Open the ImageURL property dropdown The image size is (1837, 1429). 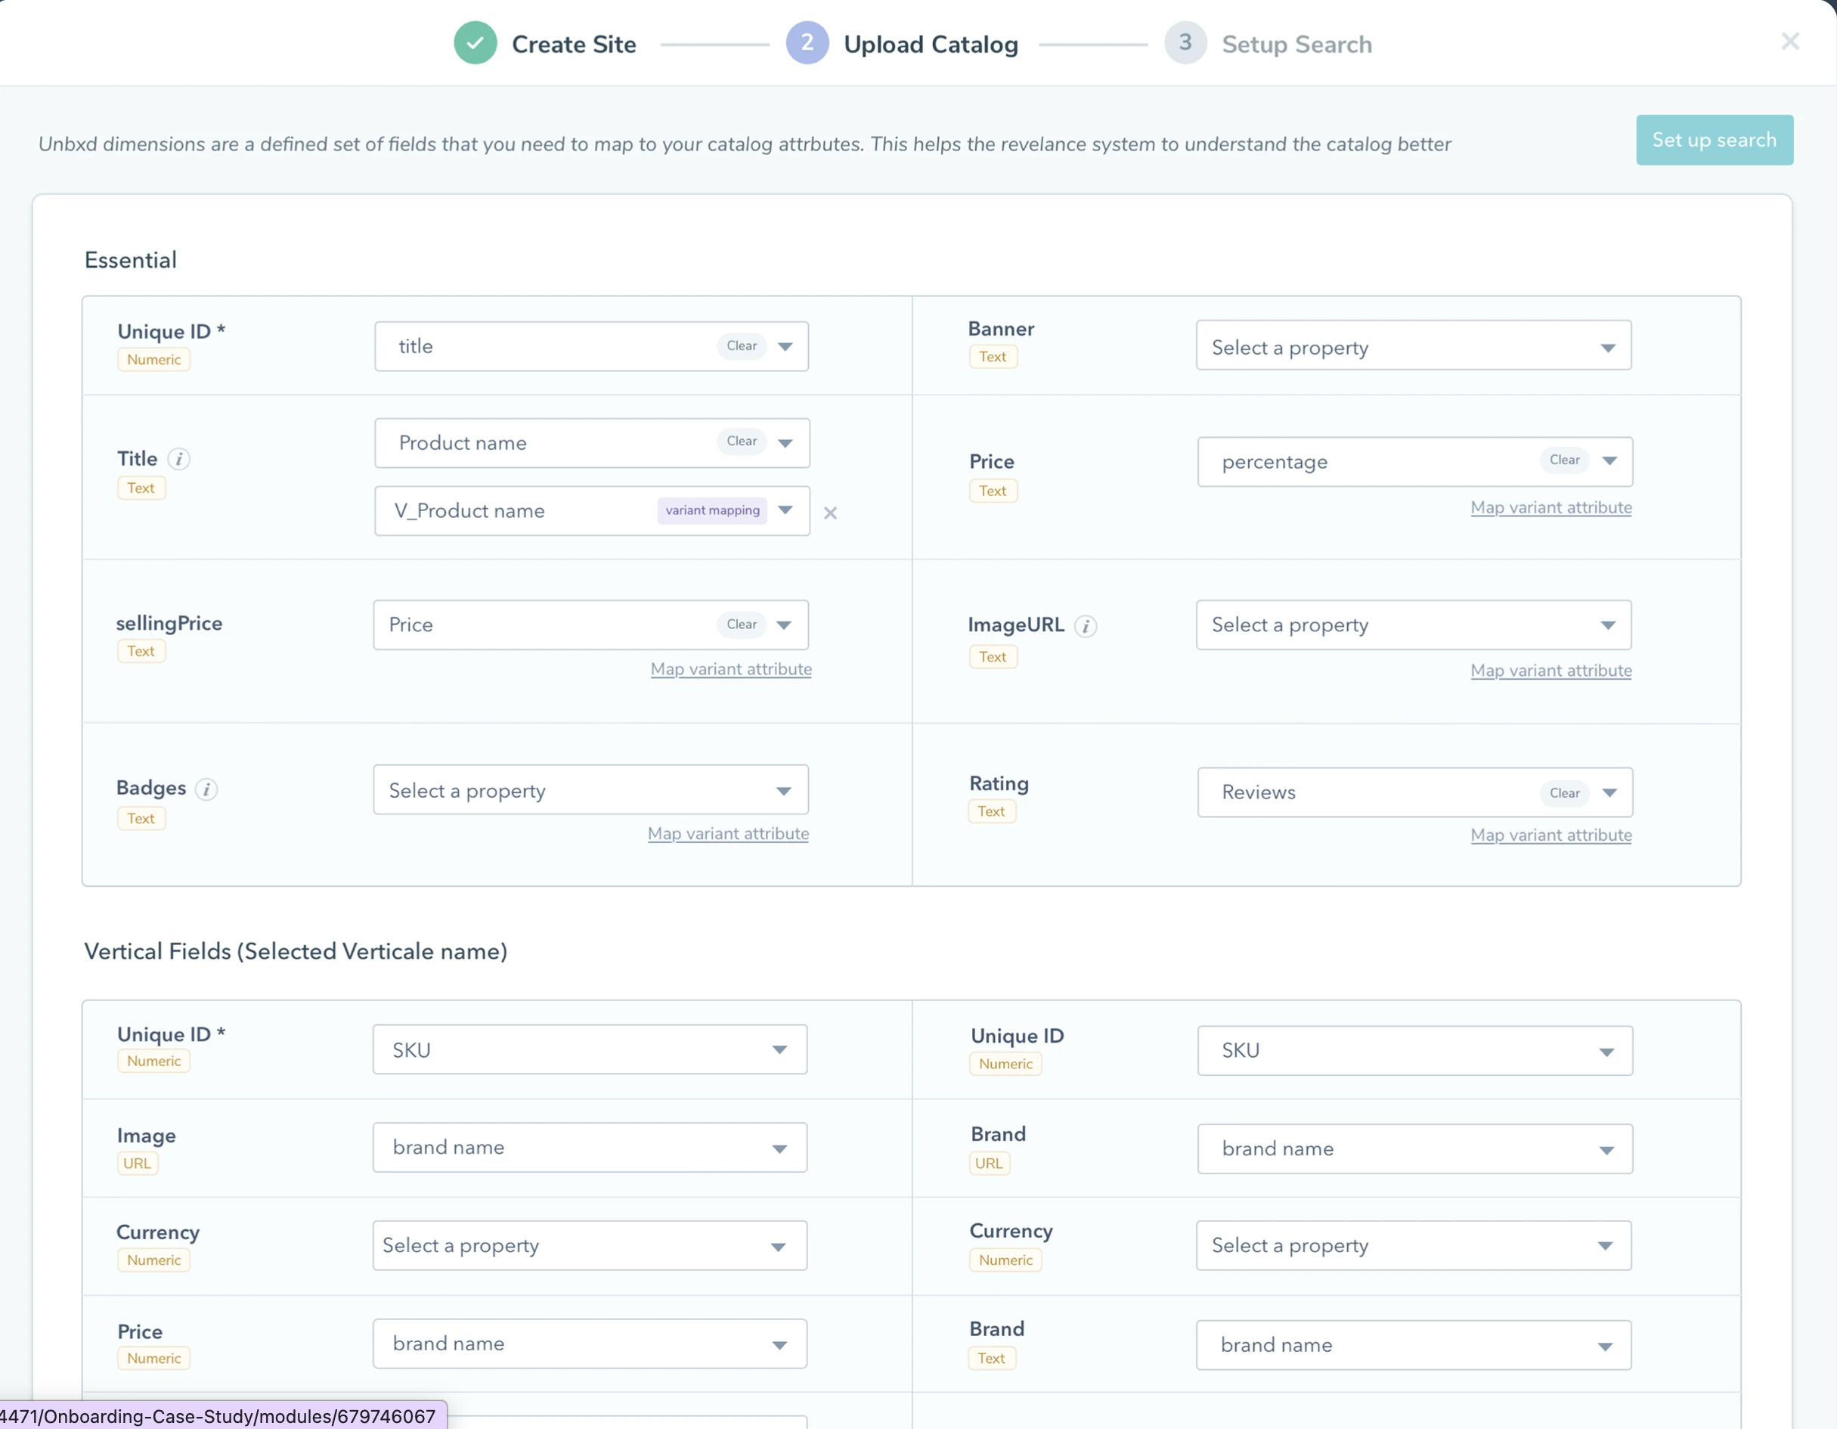(1413, 625)
